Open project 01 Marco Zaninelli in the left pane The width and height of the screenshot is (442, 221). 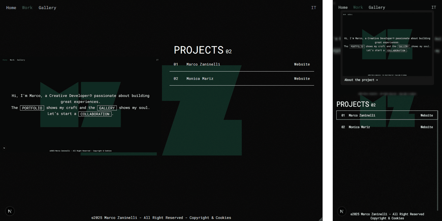coord(203,64)
